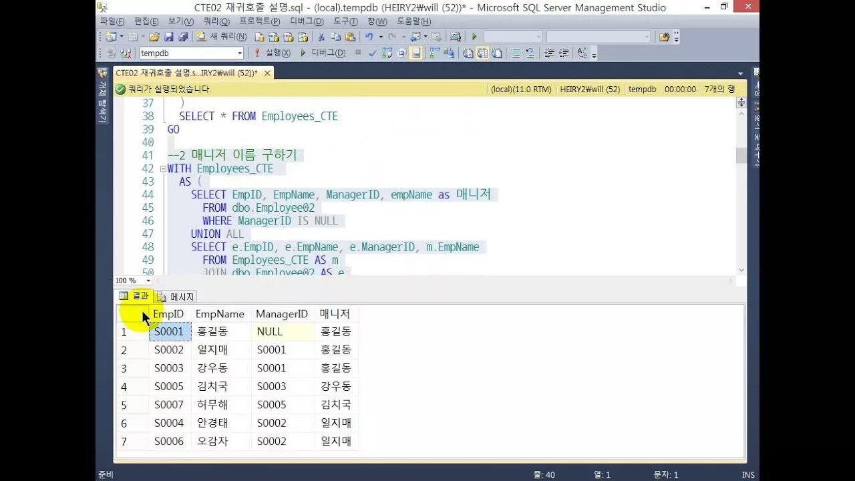Click the green start-debugging arrow in top toolbar
855x481 pixels.
(x=474, y=37)
